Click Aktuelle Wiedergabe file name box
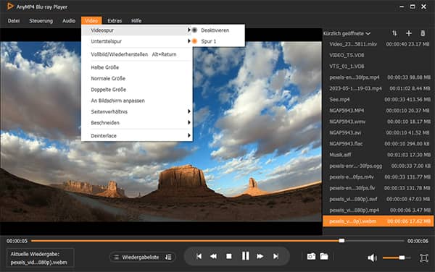The height and width of the screenshot is (272, 435). 40,258
